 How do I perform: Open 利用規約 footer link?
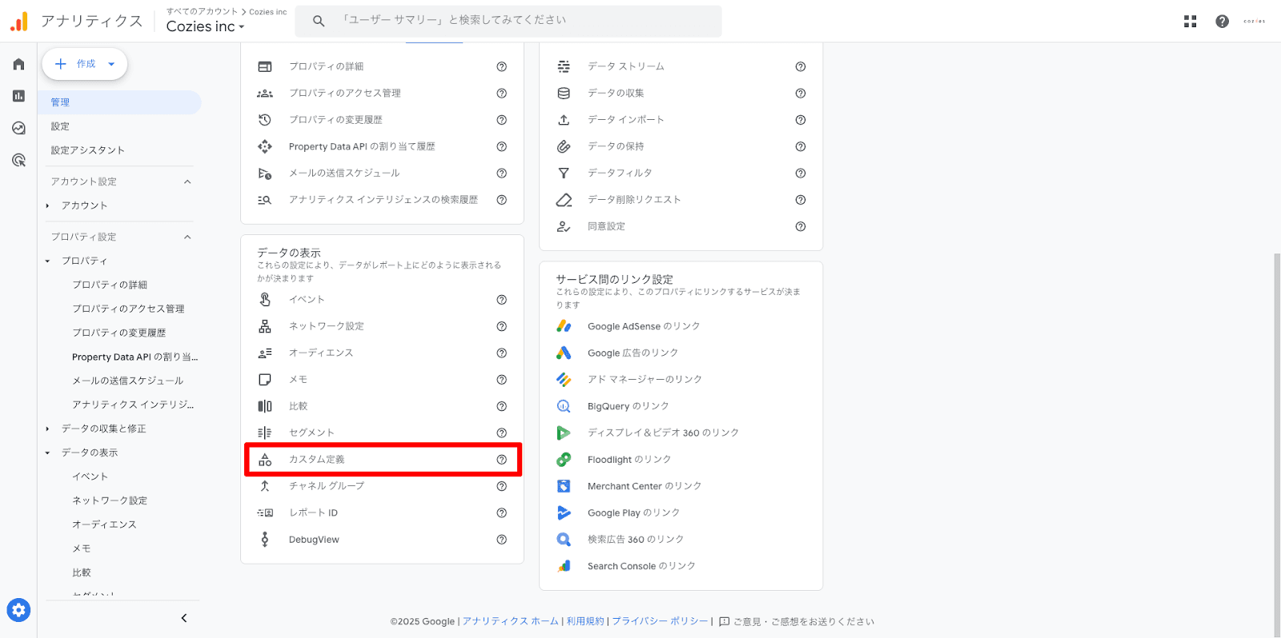pos(585,621)
